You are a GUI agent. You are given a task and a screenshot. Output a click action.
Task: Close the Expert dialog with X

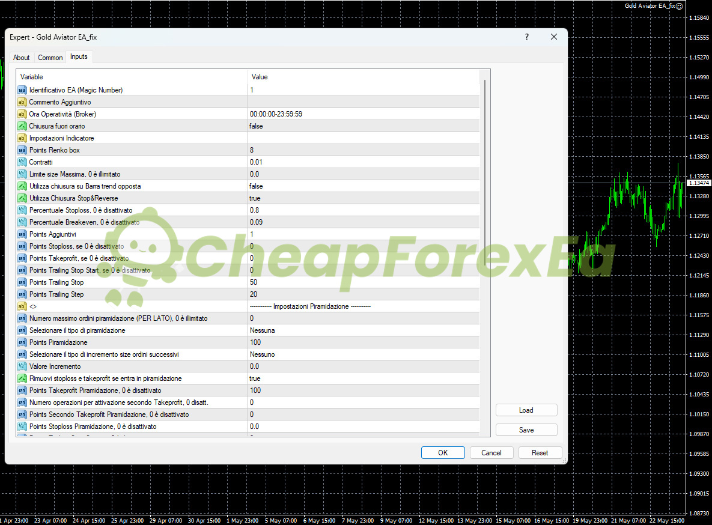tap(554, 37)
